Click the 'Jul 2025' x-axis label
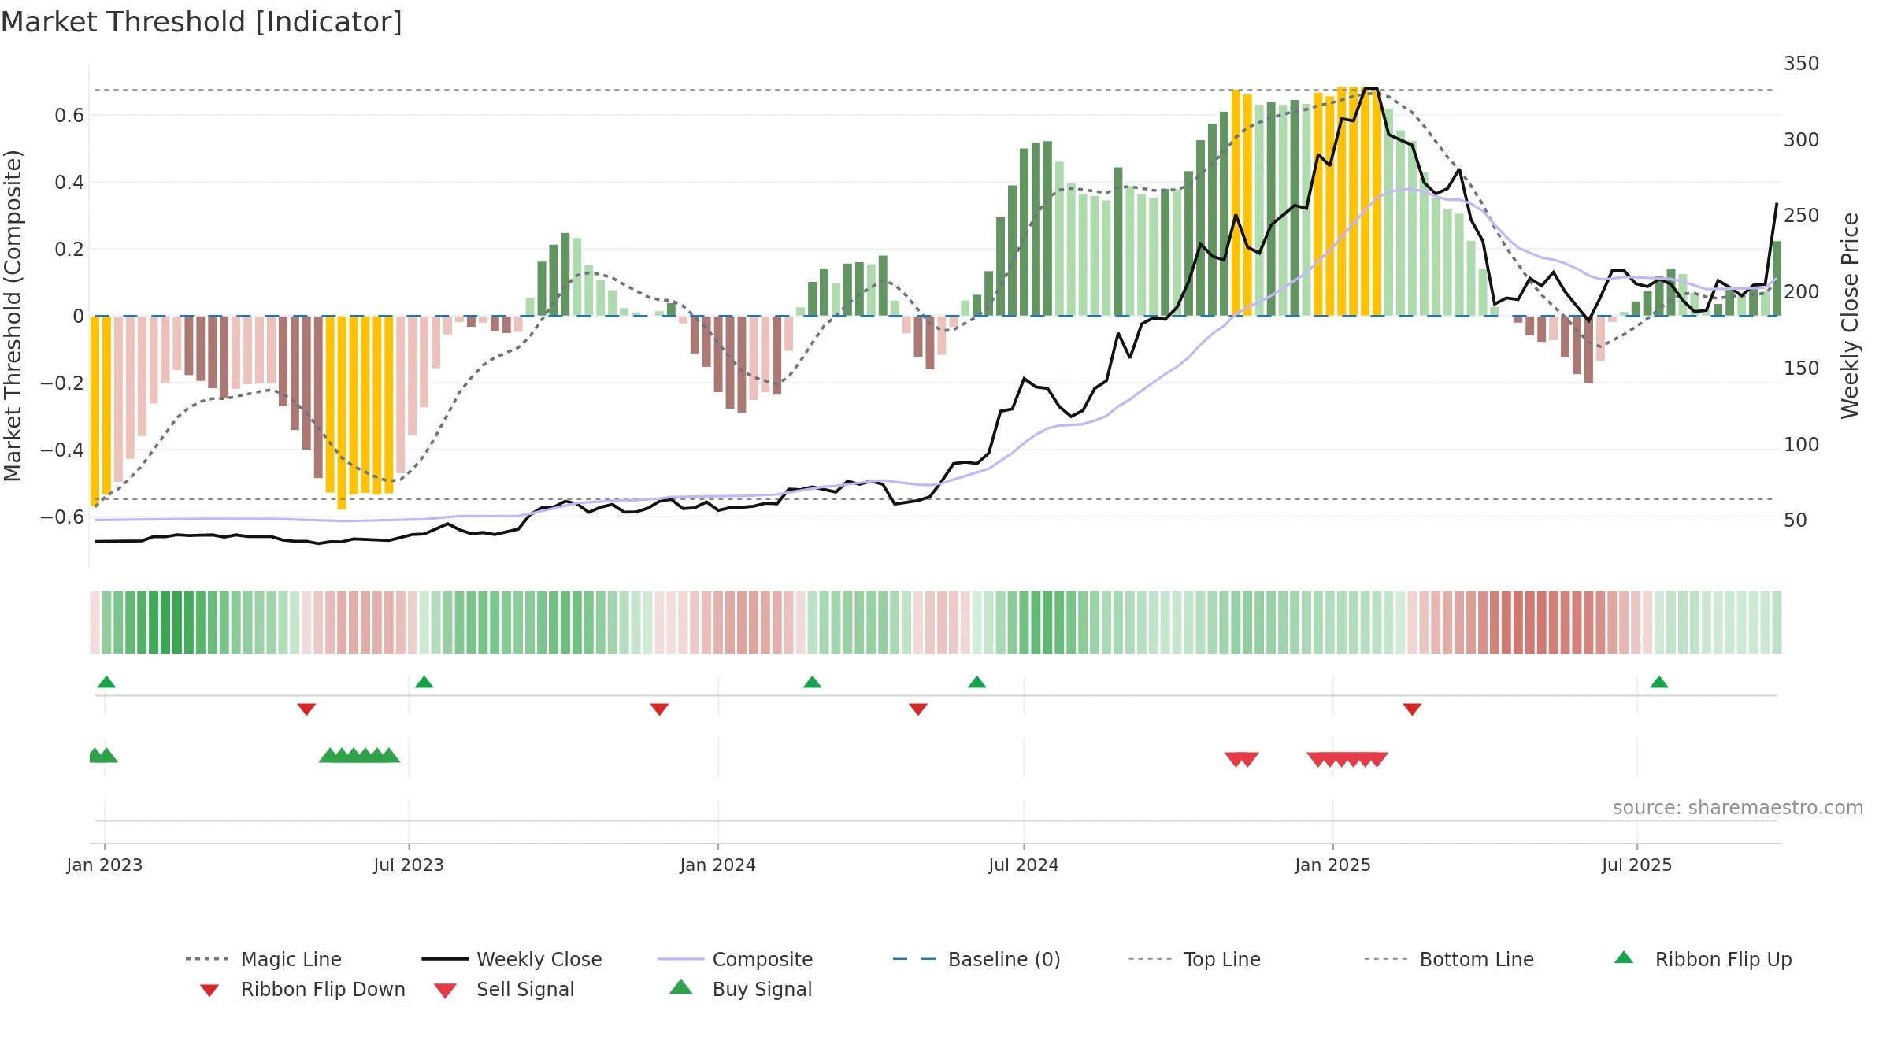 (1637, 865)
